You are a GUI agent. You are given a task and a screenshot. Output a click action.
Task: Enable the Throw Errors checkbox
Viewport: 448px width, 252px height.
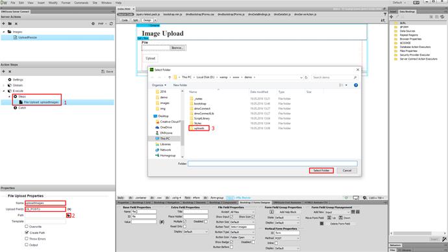click(27, 238)
